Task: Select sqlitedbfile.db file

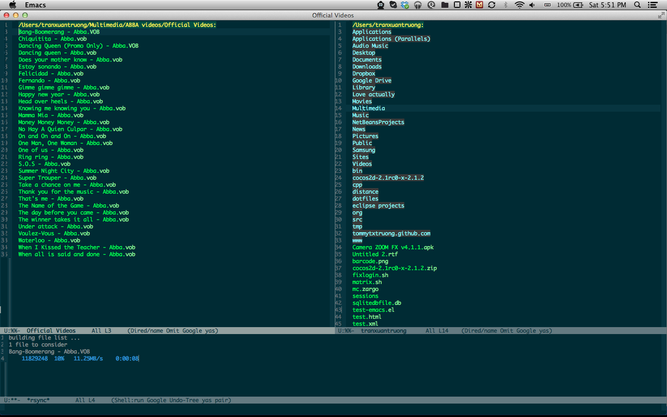Action: click(x=377, y=303)
